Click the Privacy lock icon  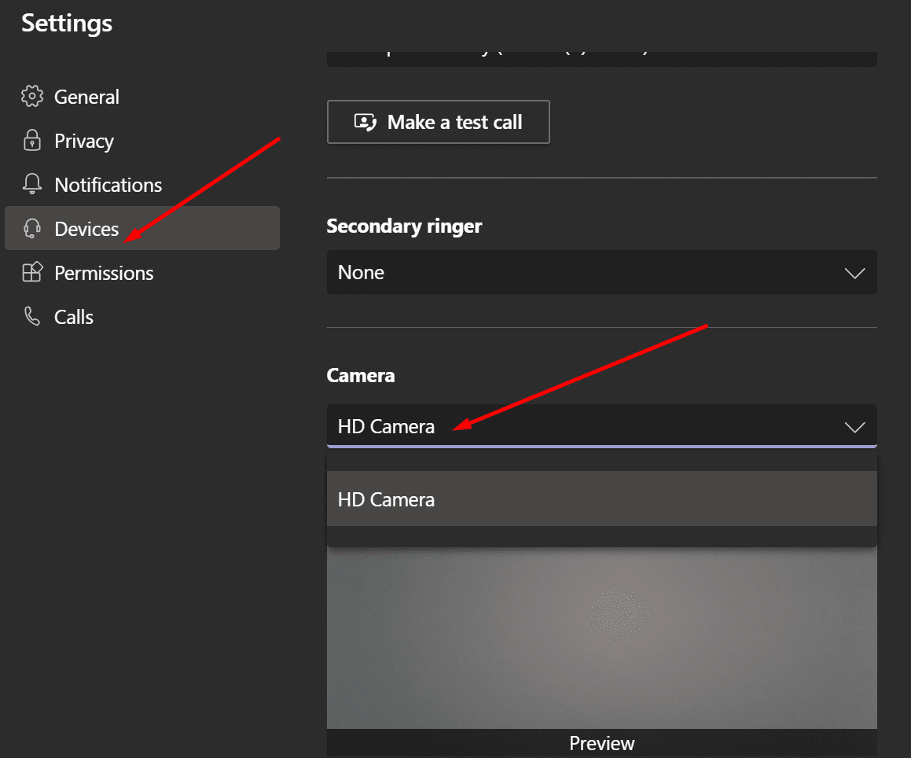click(32, 141)
